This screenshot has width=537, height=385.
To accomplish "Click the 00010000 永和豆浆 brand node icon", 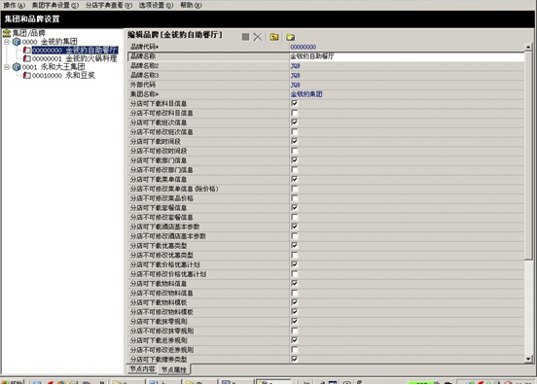I will tap(26, 75).
